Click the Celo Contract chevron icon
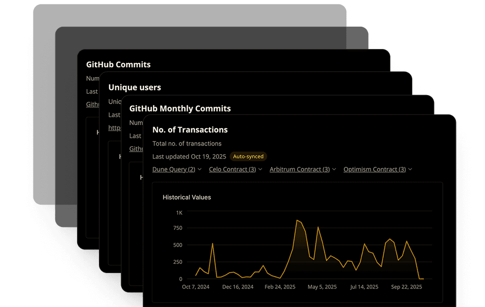The height and width of the screenshot is (307, 485). point(260,169)
